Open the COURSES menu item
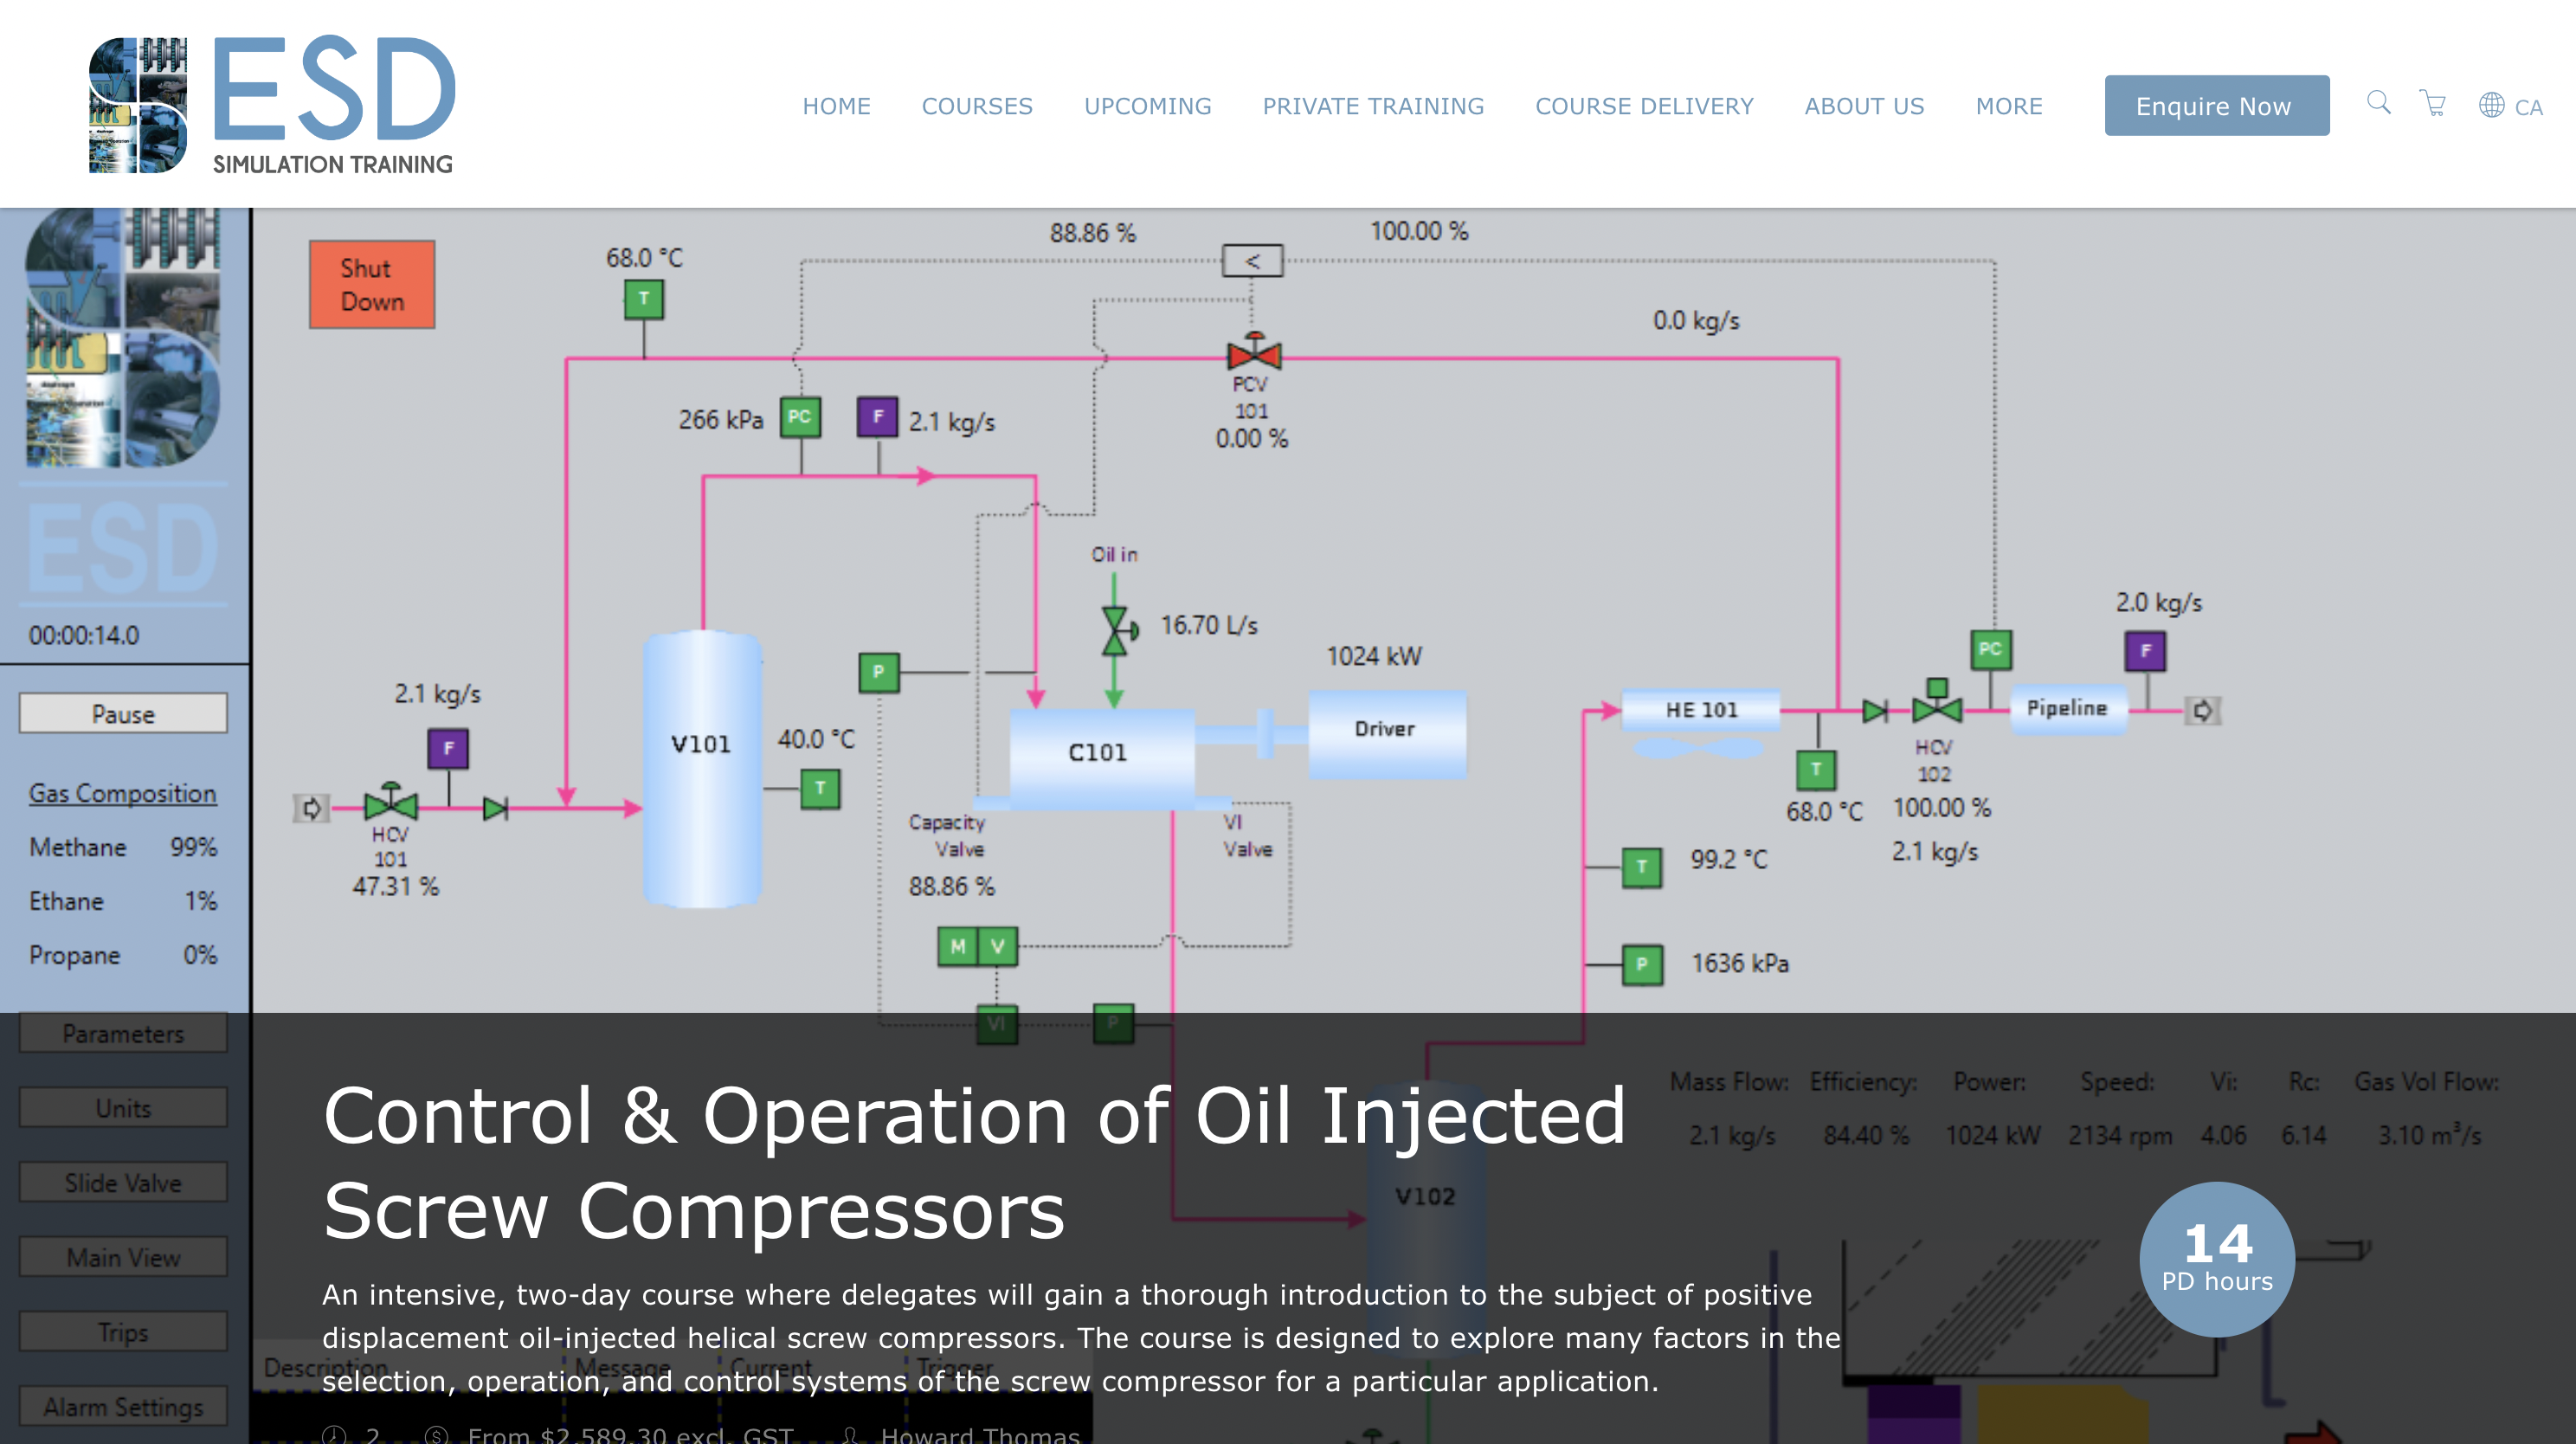The image size is (2576, 1444). click(x=976, y=106)
